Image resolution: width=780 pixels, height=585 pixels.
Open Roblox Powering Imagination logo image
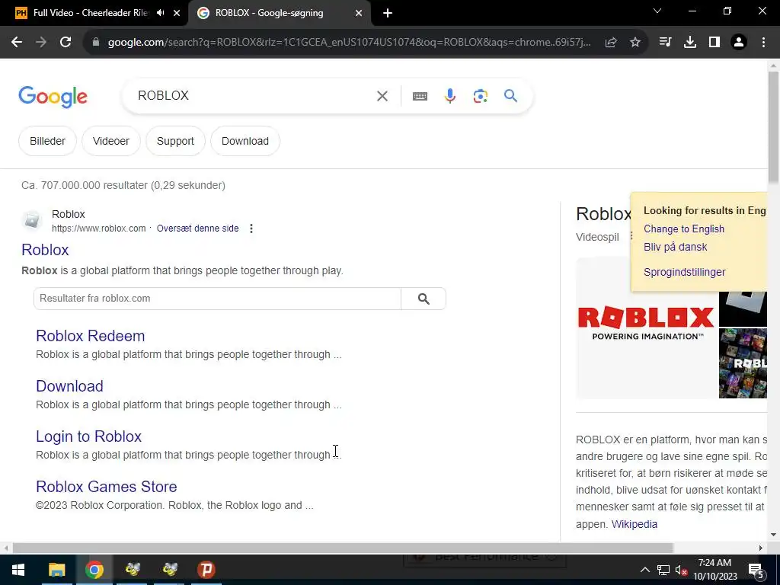tap(646, 328)
